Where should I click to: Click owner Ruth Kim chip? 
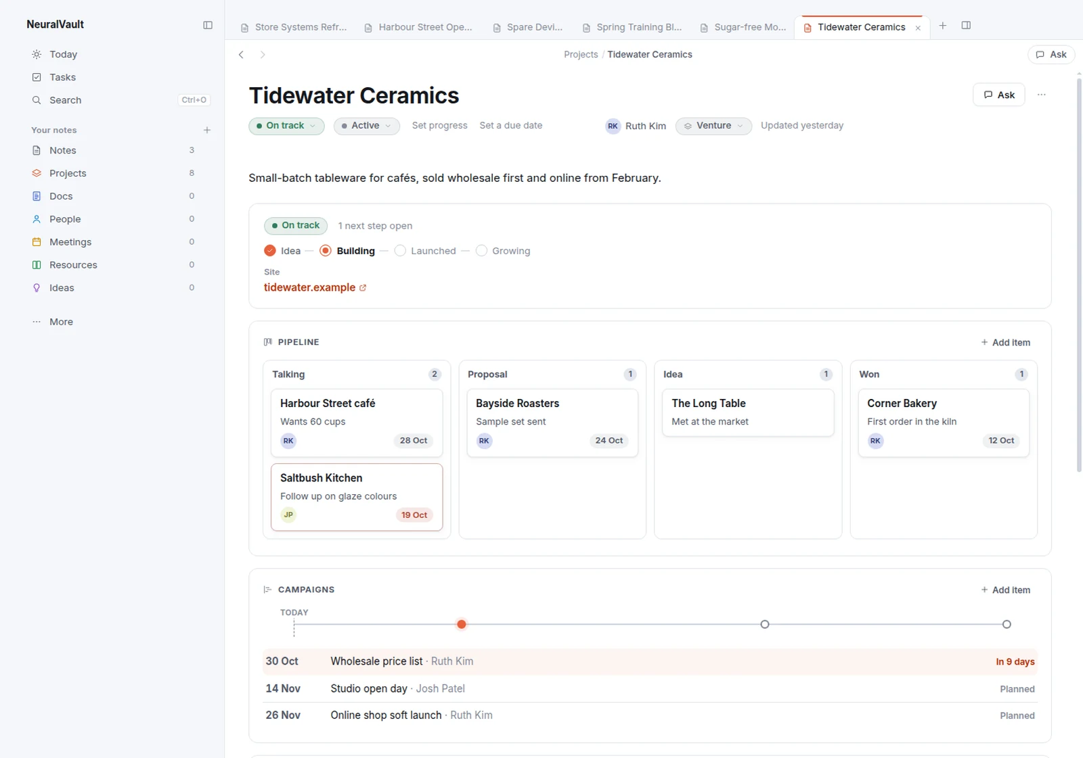point(636,126)
